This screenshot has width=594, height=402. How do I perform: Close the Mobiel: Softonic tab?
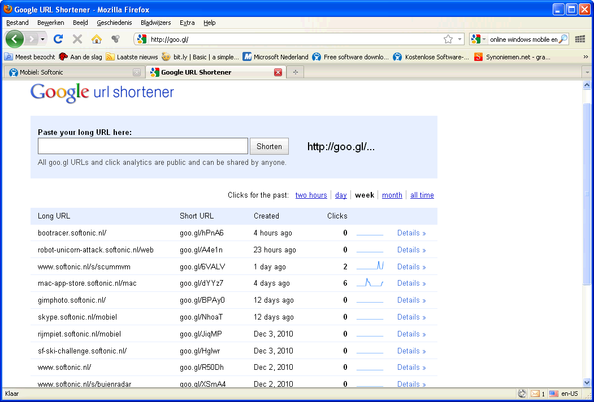coord(137,72)
